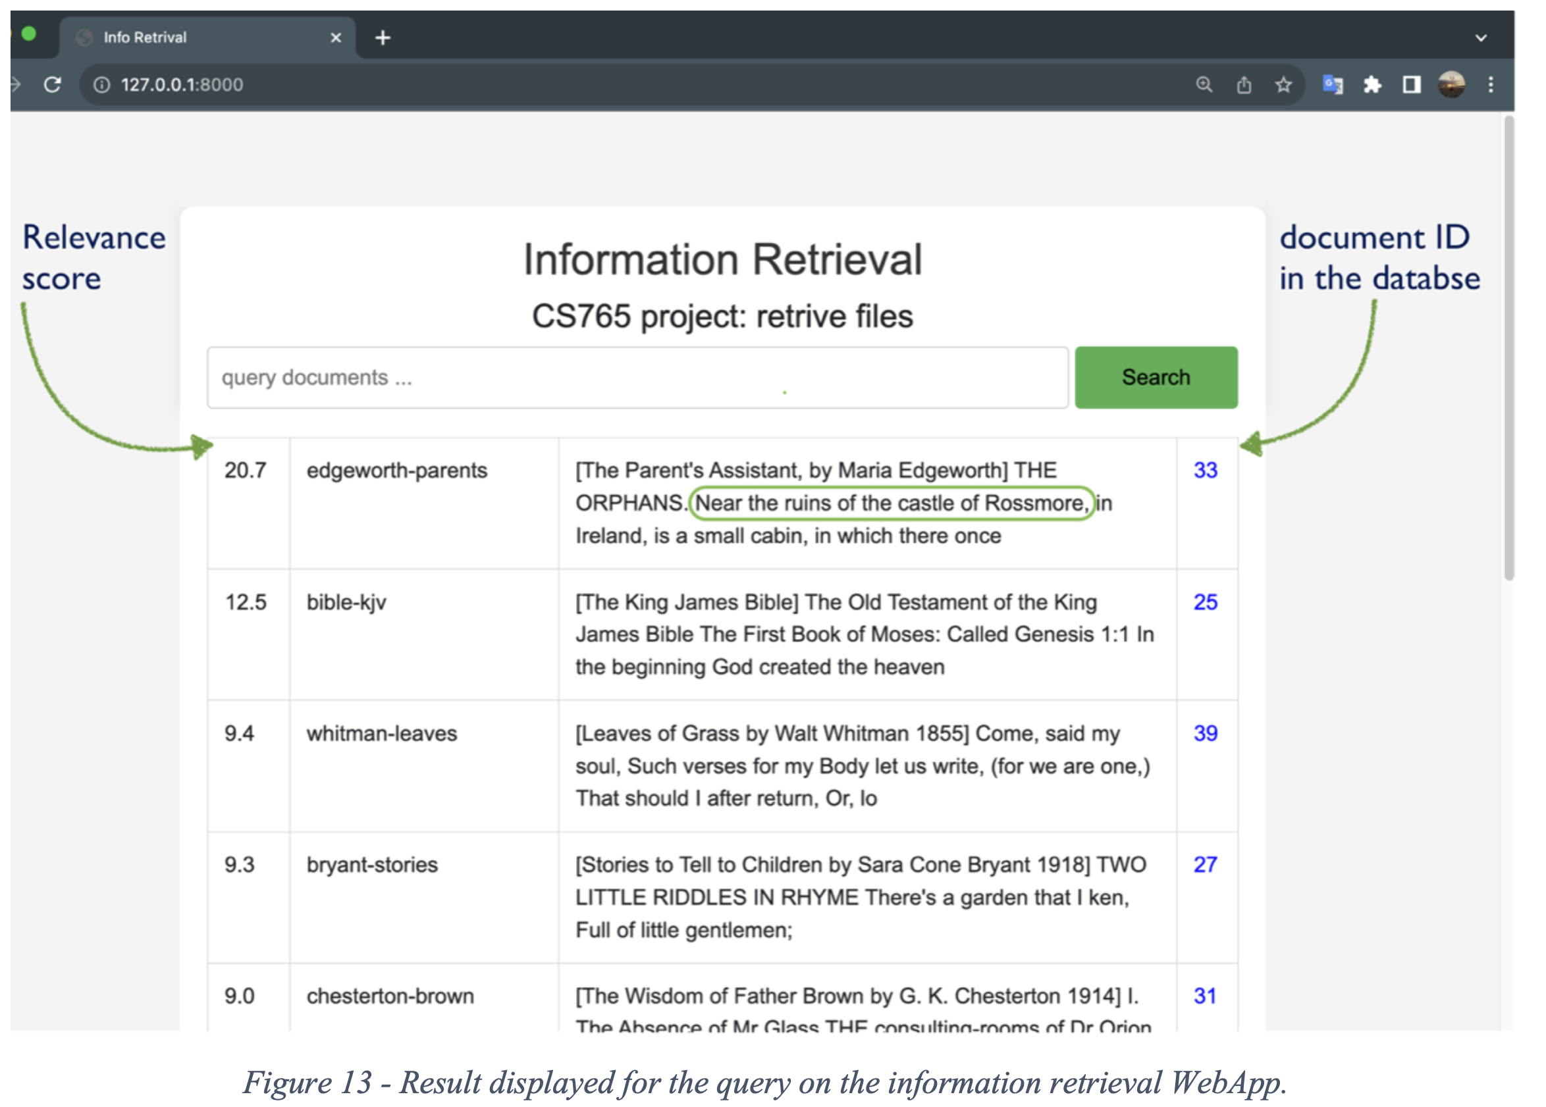The width and height of the screenshot is (1546, 1107).
Task: Click the edgeworth-parents file name
Action: (397, 471)
